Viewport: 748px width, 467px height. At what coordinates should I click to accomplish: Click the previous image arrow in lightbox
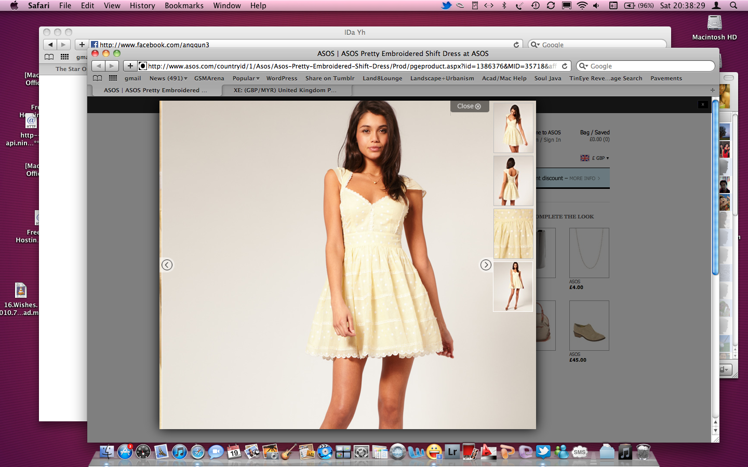click(167, 265)
